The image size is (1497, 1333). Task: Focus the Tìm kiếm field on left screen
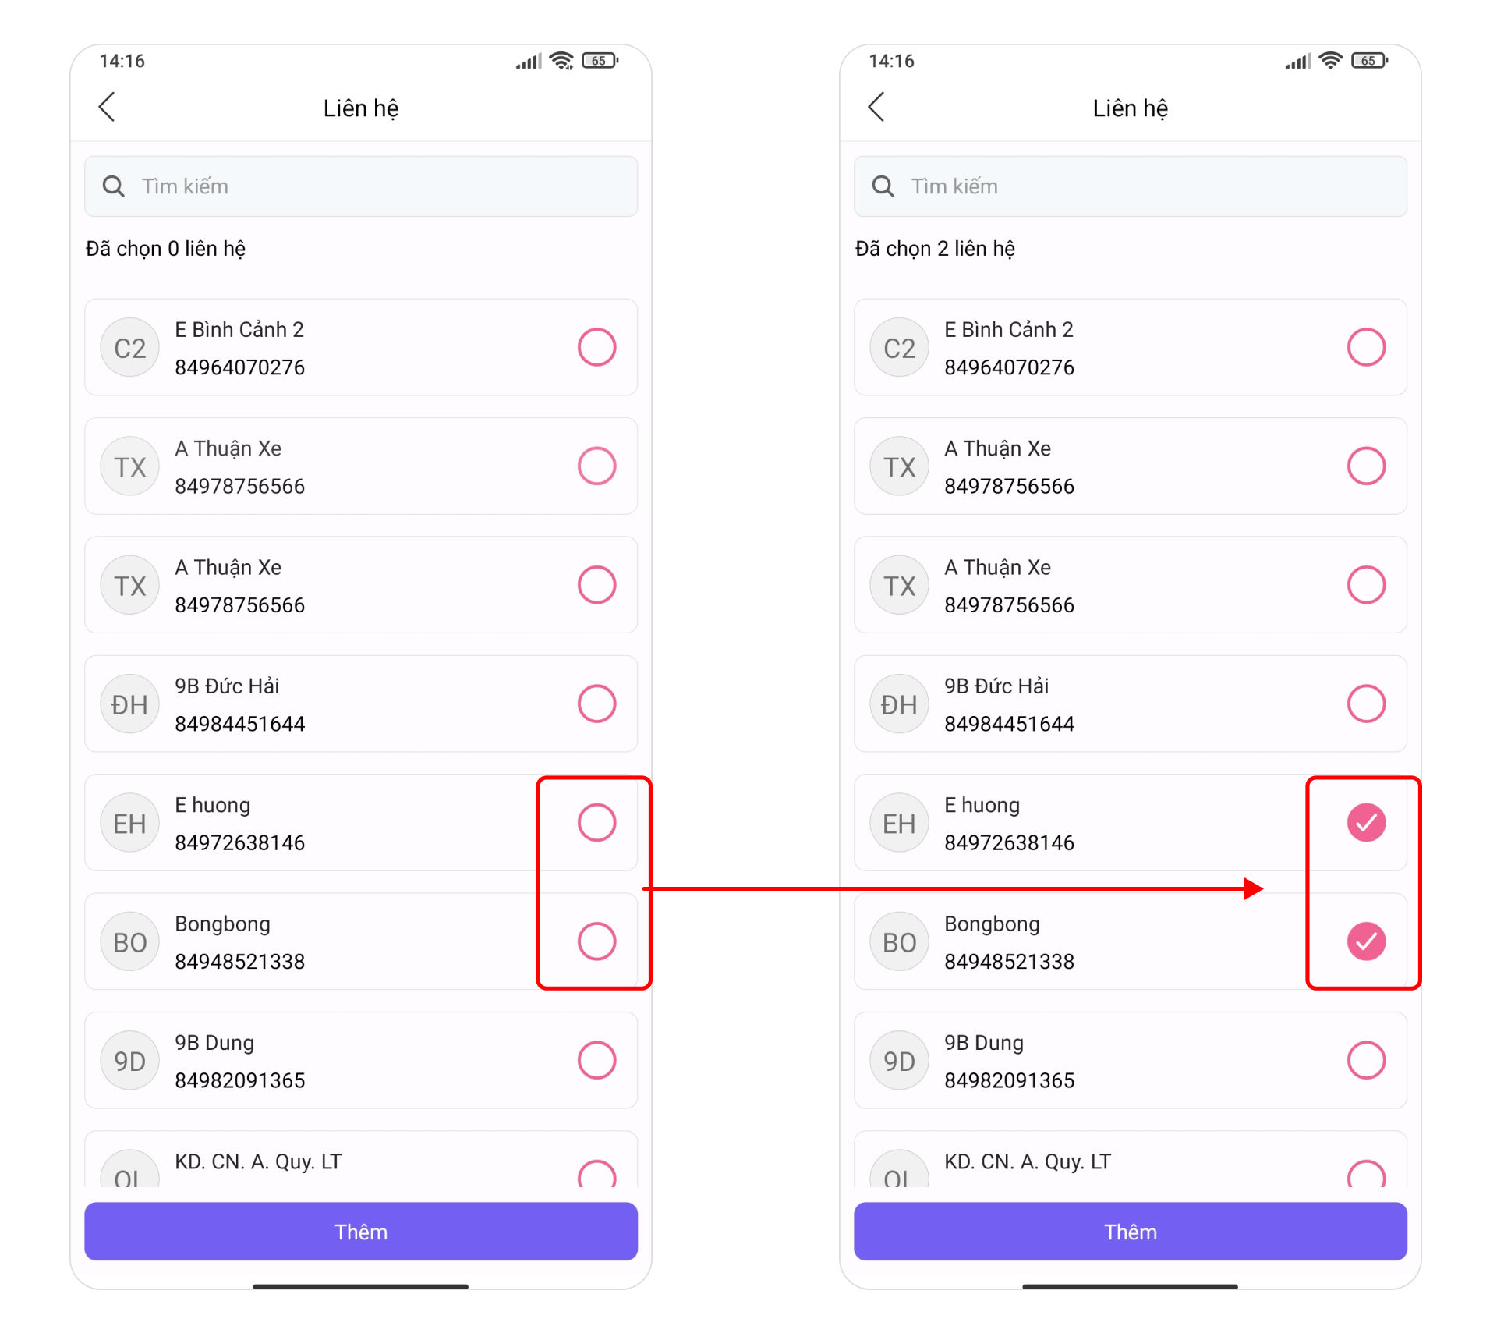click(x=361, y=186)
